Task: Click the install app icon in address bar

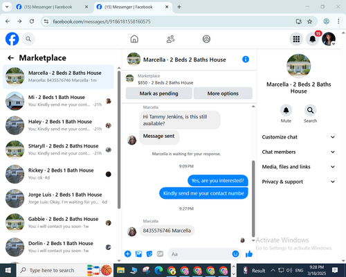Action: [x=299, y=21]
